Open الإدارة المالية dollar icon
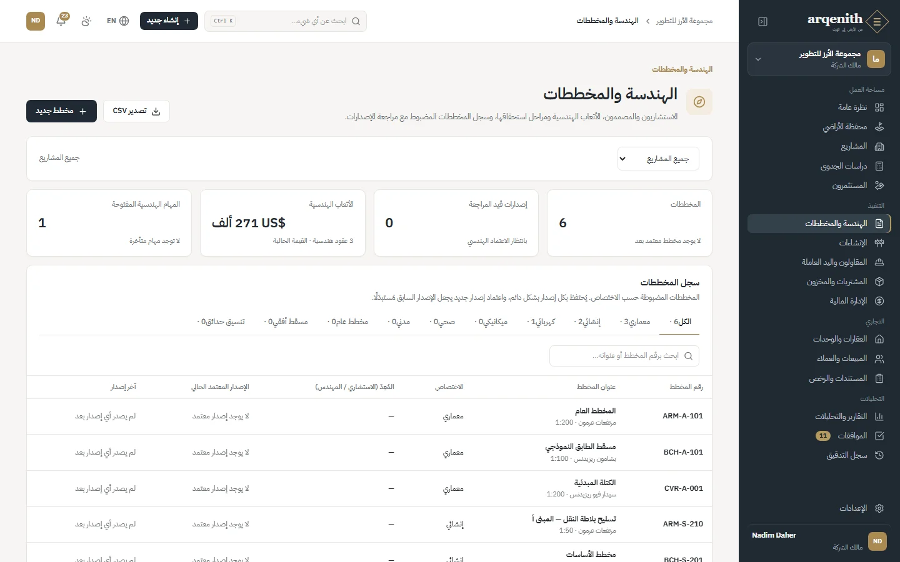This screenshot has height=562, width=900. point(879,301)
